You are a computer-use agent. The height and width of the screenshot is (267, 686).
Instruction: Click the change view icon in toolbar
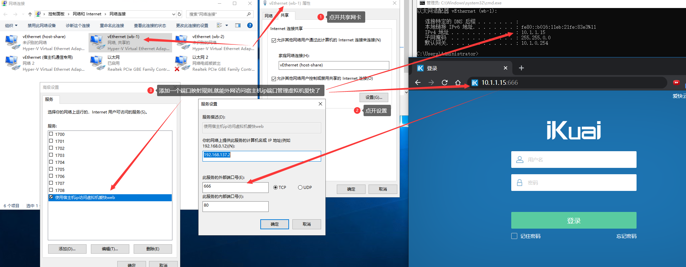click(220, 25)
